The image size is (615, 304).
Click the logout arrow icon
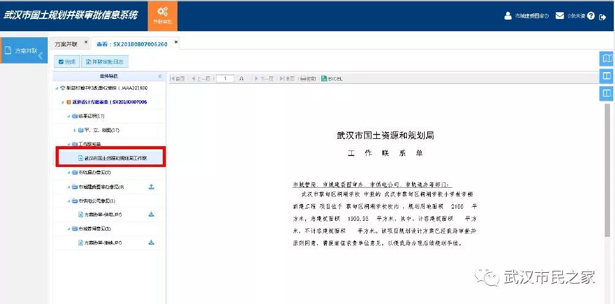603,17
